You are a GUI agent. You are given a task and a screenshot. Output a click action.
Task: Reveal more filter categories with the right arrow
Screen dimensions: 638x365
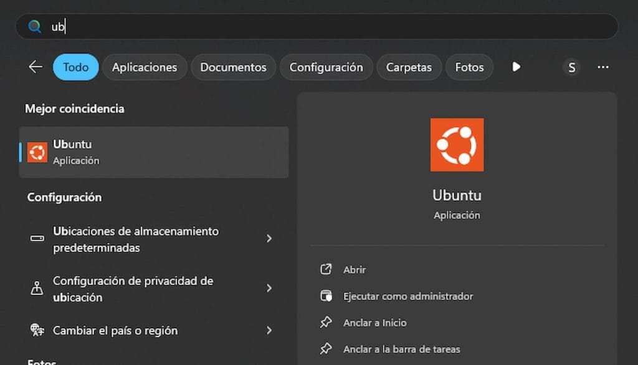pyautogui.click(x=517, y=67)
